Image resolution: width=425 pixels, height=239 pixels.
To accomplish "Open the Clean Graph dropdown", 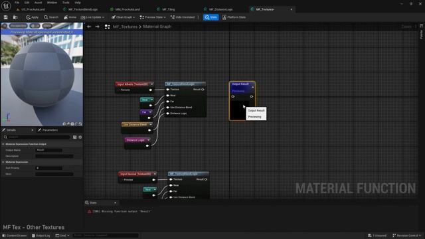I will coord(123,17).
